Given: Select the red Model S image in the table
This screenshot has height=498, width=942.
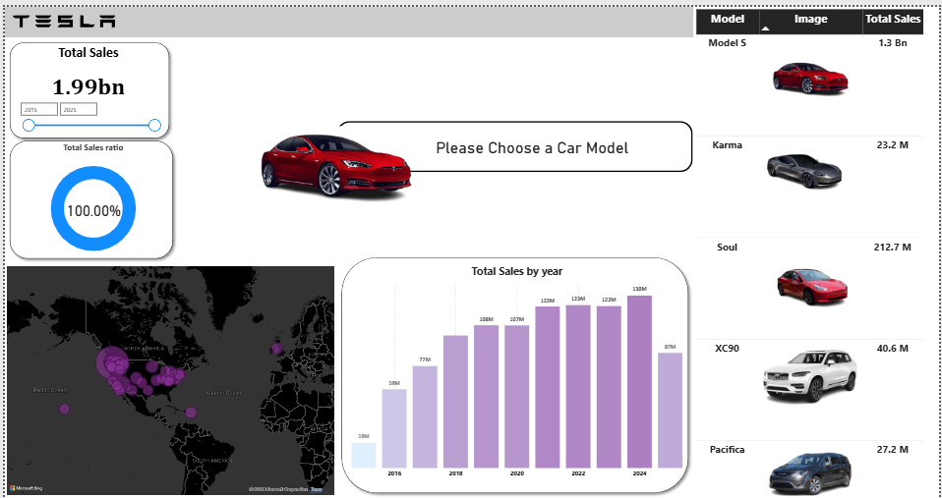Looking at the screenshot, I should [x=810, y=78].
